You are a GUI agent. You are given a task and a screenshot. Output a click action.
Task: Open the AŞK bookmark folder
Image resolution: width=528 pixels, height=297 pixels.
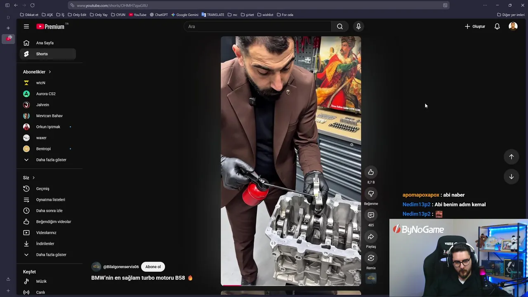click(x=47, y=15)
